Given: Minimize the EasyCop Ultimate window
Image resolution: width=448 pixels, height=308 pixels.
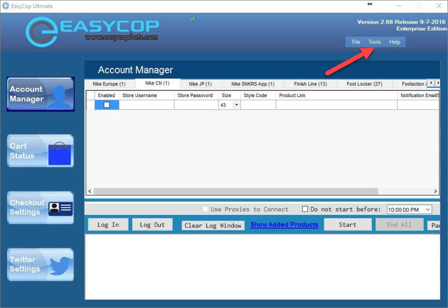Looking at the screenshot, I should click(399, 6).
